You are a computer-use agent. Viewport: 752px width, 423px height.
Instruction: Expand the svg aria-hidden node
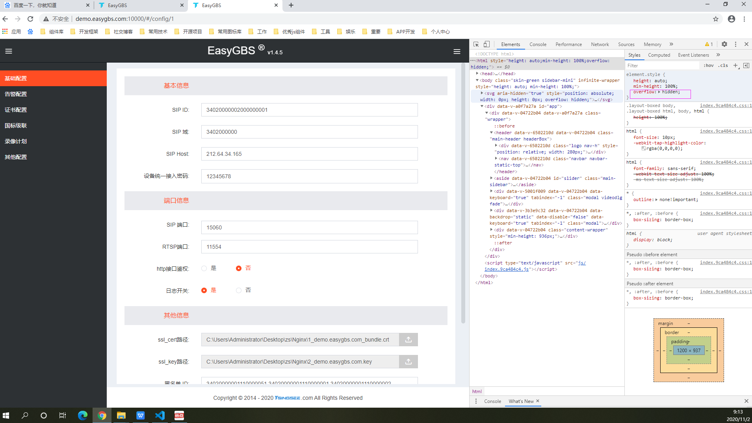pyautogui.click(x=482, y=93)
